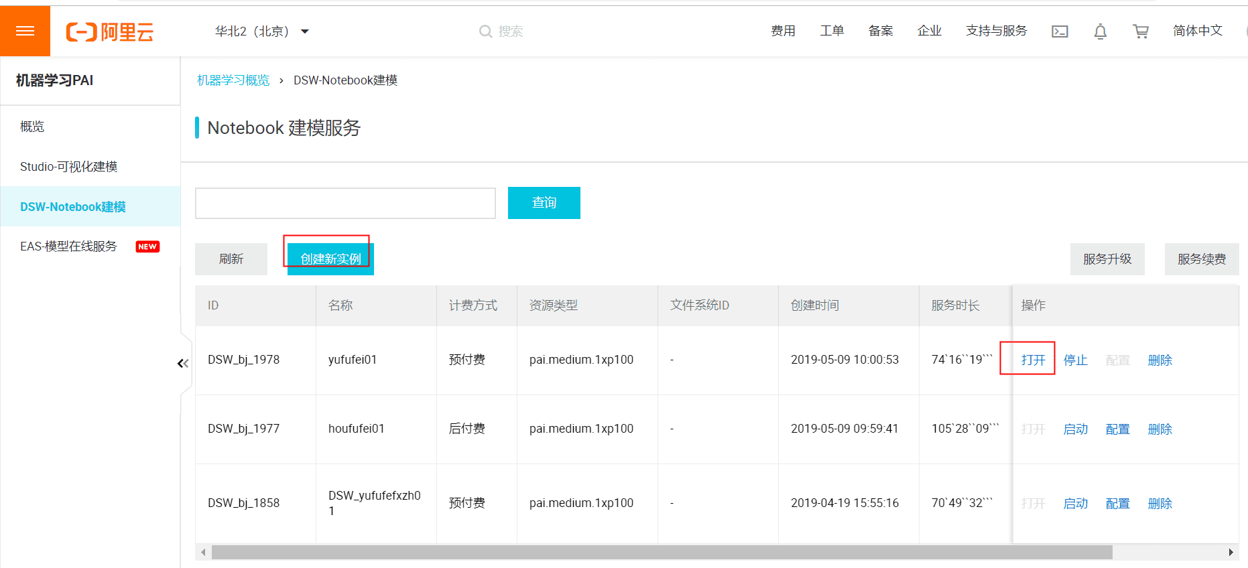Click the Alibaba Cloud logo
1248x568 pixels.
[110, 31]
